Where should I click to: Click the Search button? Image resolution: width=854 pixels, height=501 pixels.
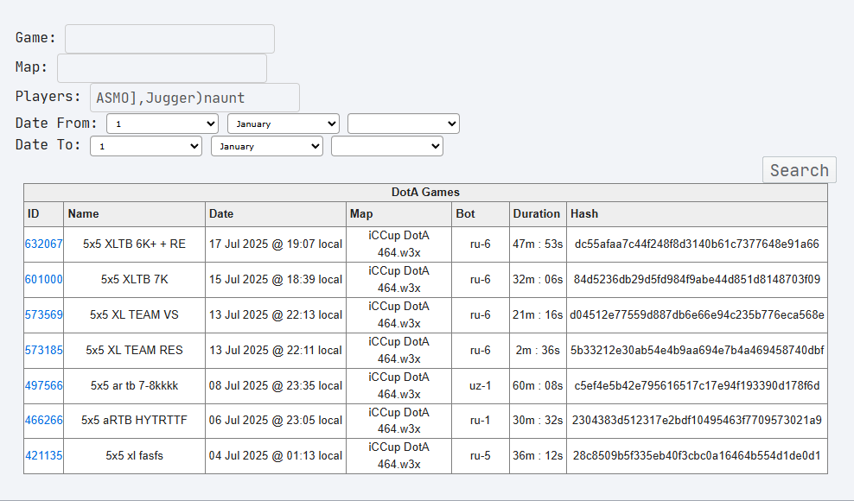point(799,170)
